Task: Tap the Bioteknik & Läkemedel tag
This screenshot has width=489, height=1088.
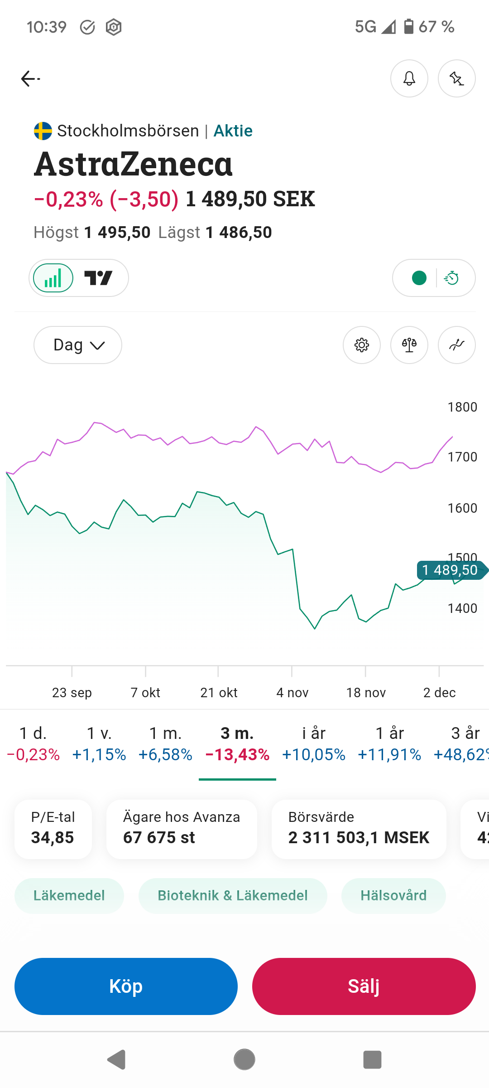Action: pos(233,895)
